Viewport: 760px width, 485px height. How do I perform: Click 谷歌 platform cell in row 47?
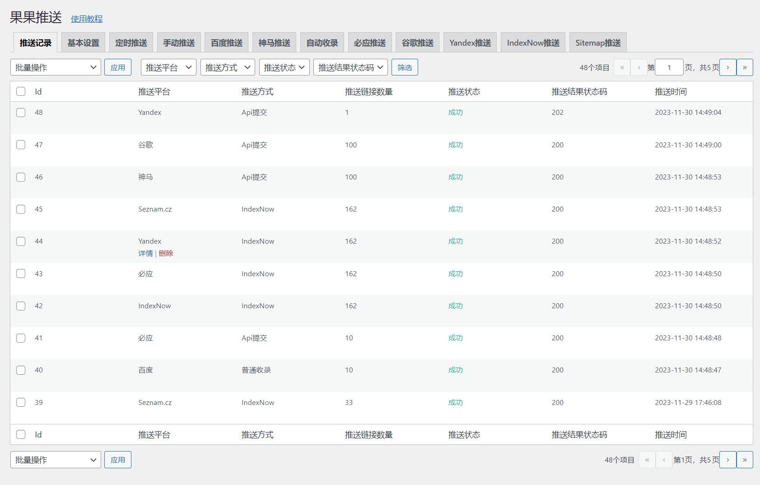coord(145,145)
